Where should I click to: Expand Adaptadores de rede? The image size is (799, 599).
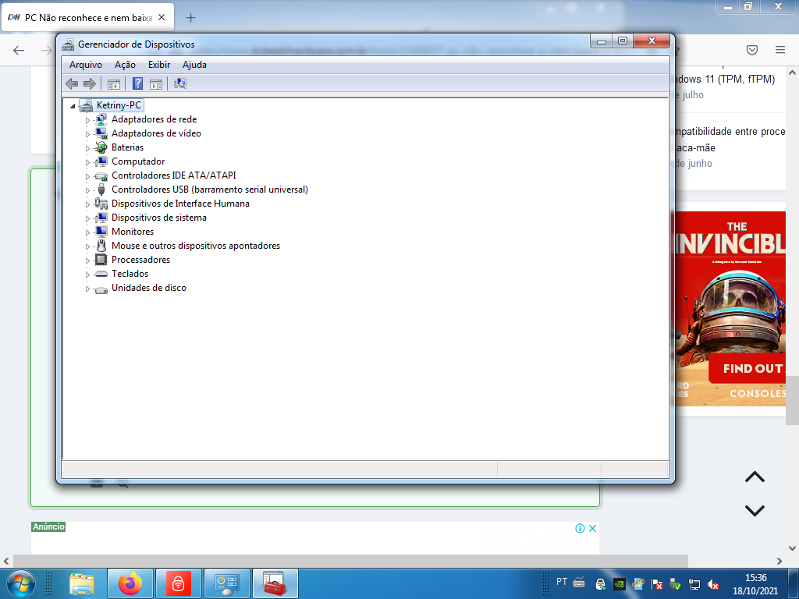(x=87, y=120)
